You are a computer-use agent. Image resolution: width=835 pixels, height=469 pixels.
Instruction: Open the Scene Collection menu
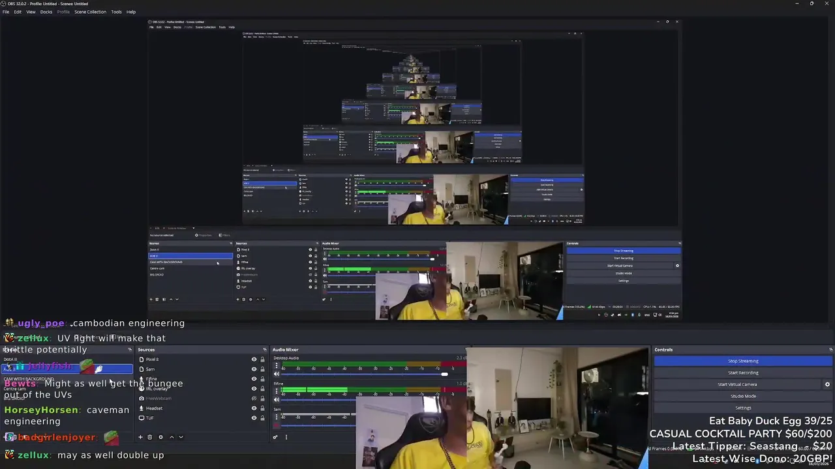click(x=90, y=12)
